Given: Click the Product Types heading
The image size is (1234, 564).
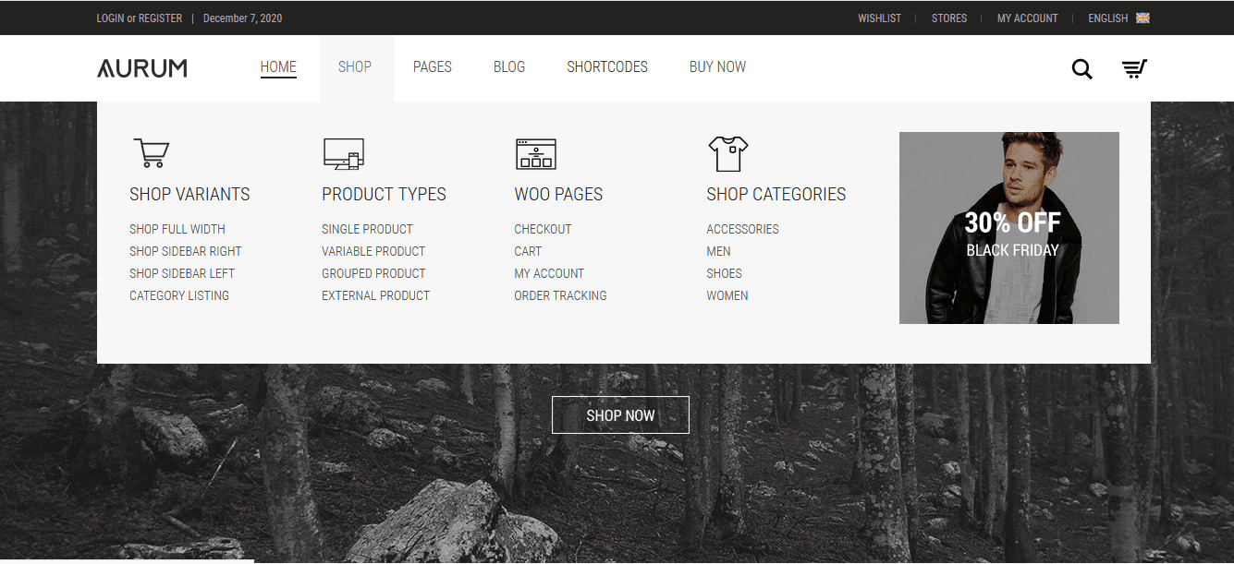Looking at the screenshot, I should [384, 195].
